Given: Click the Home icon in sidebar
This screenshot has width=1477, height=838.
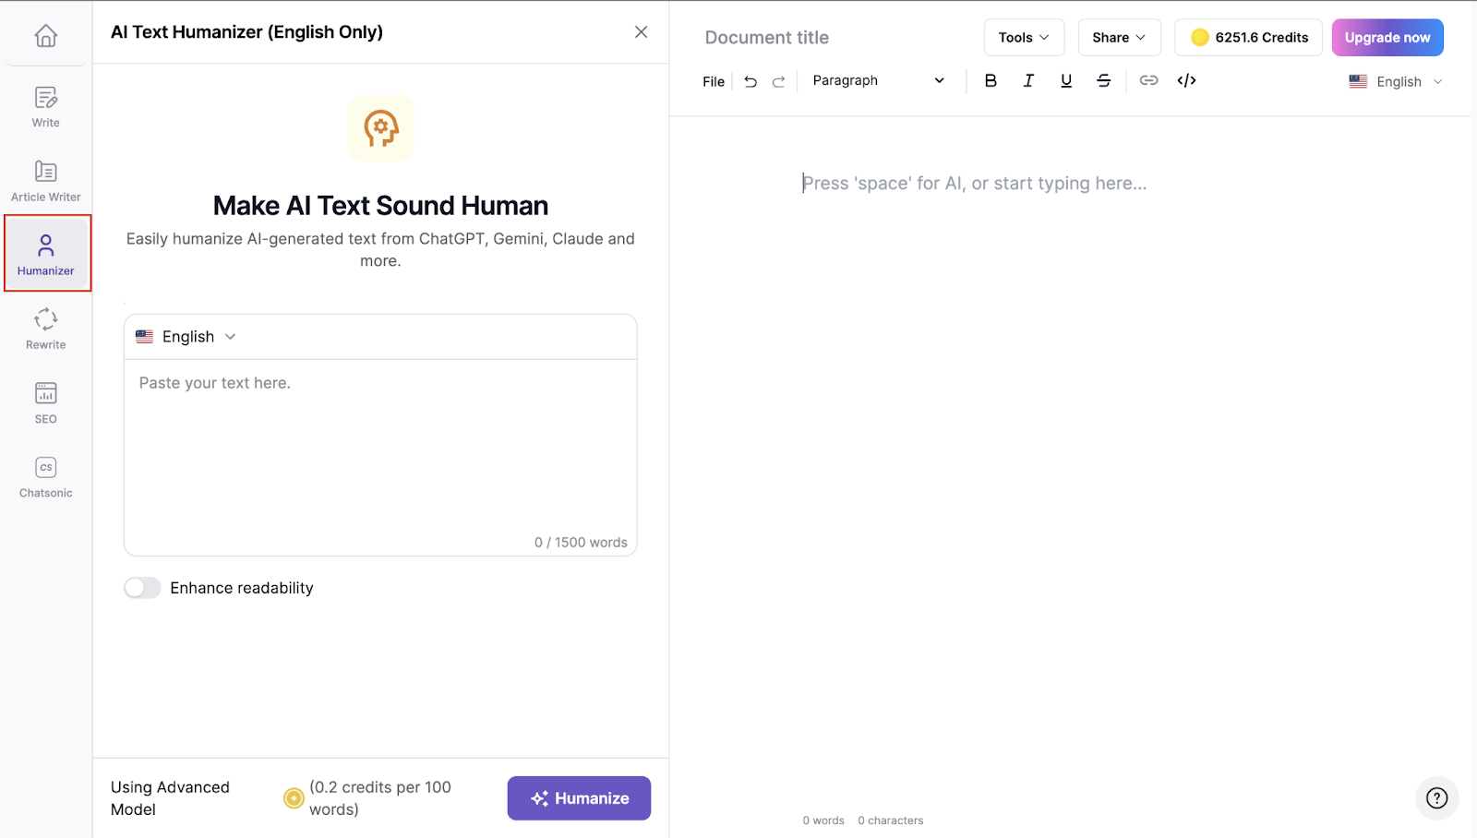Looking at the screenshot, I should coord(46,36).
